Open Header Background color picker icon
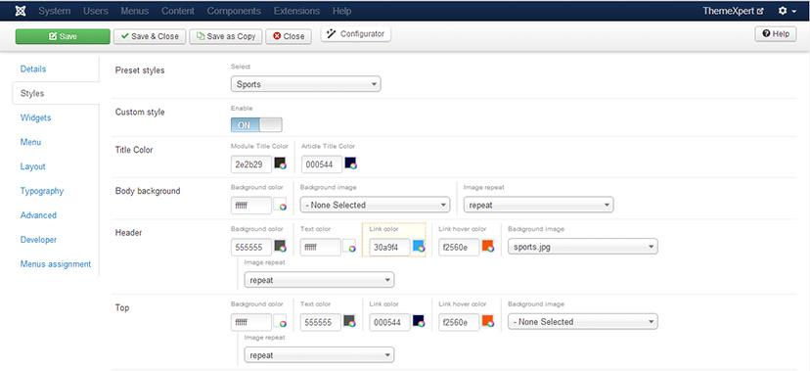Viewport: 810px width, 371px height. tap(280, 247)
